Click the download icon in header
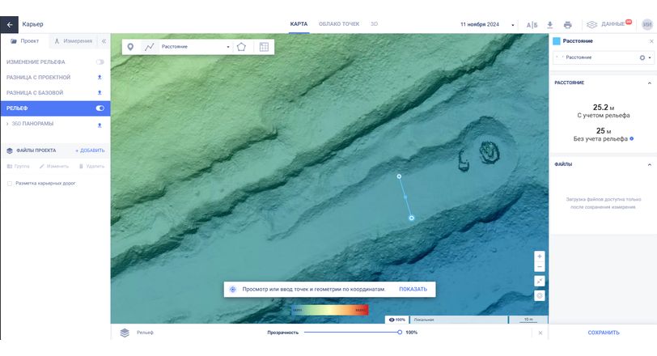The image size is (657, 356). [x=550, y=24]
